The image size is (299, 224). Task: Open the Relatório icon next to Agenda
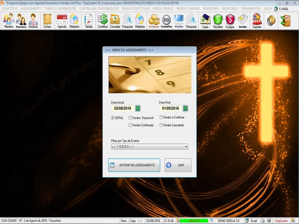[x=74, y=21]
